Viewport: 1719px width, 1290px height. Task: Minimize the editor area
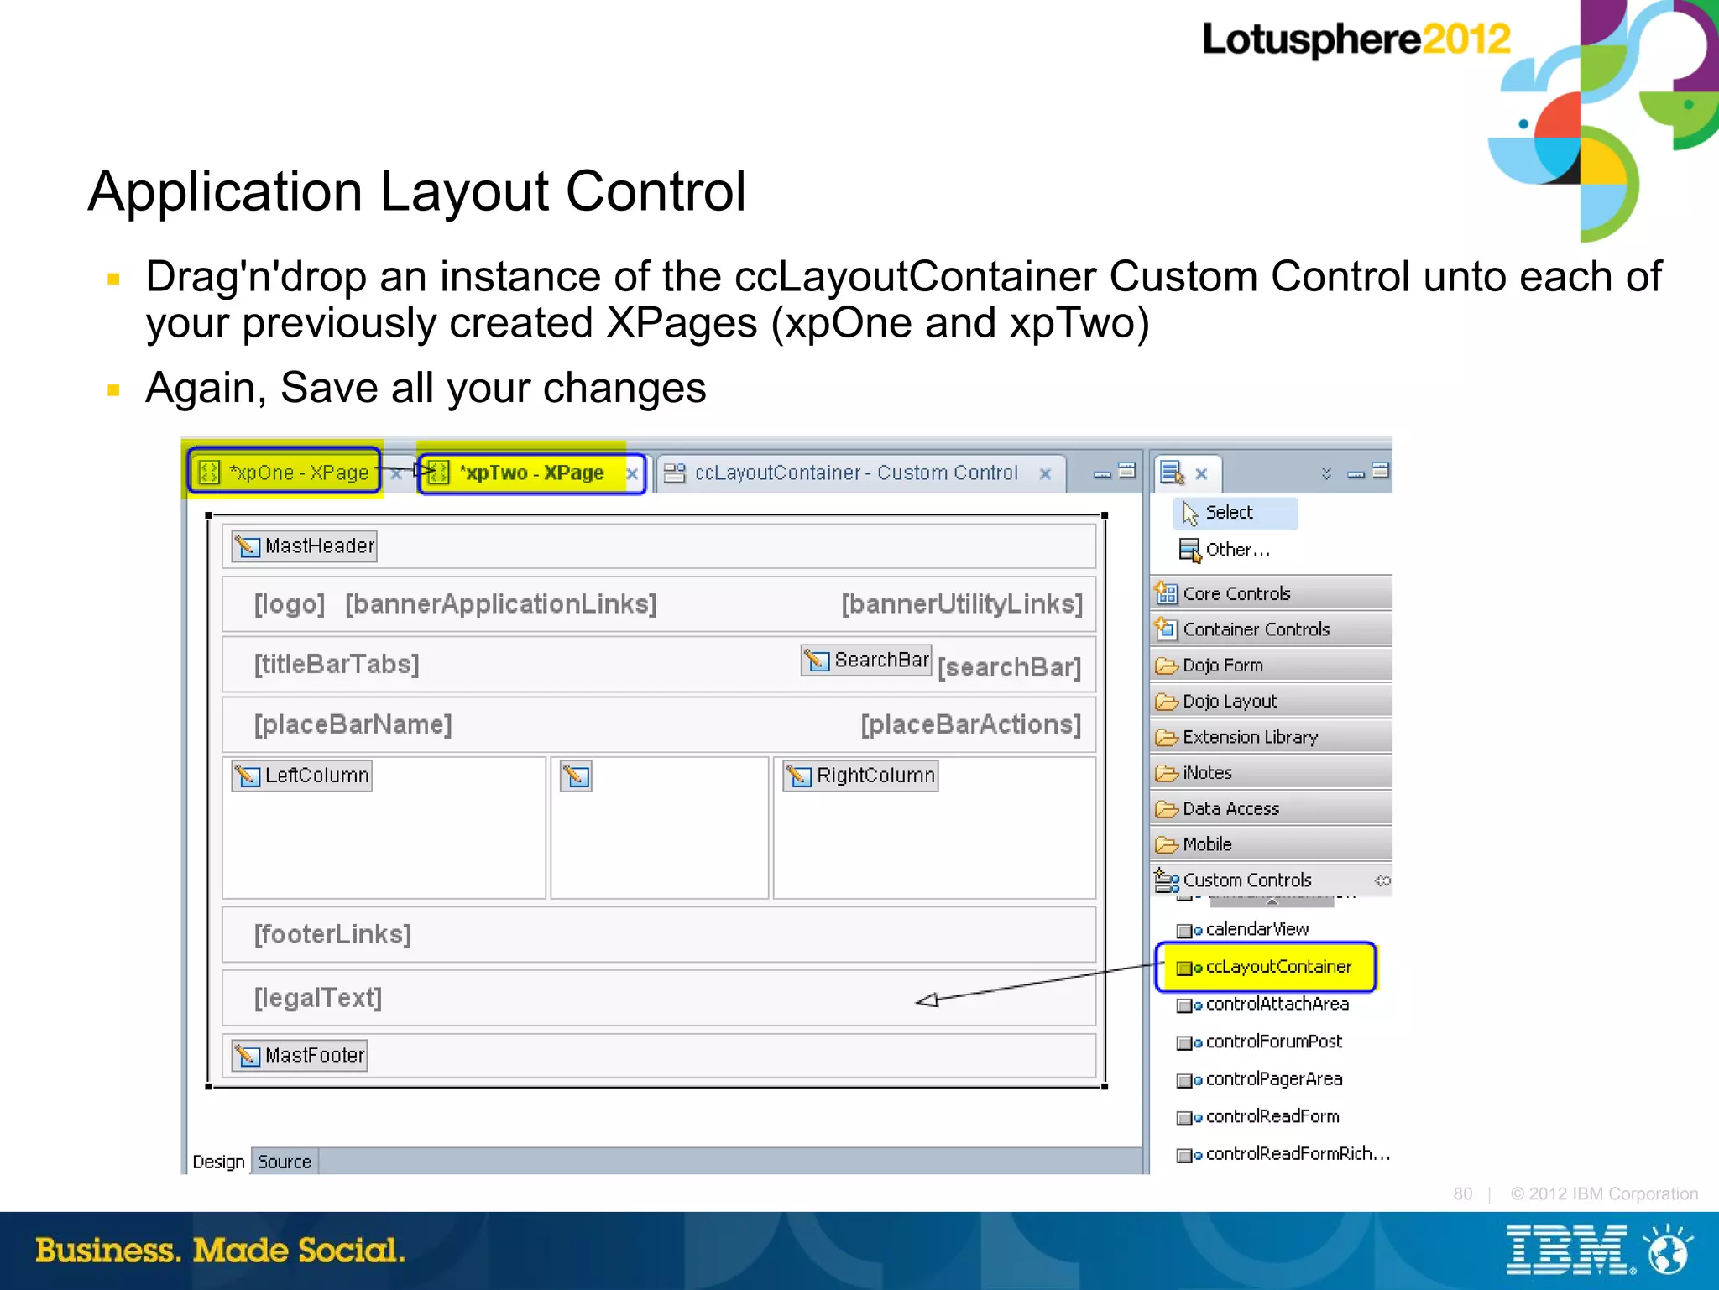point(1102,474)
